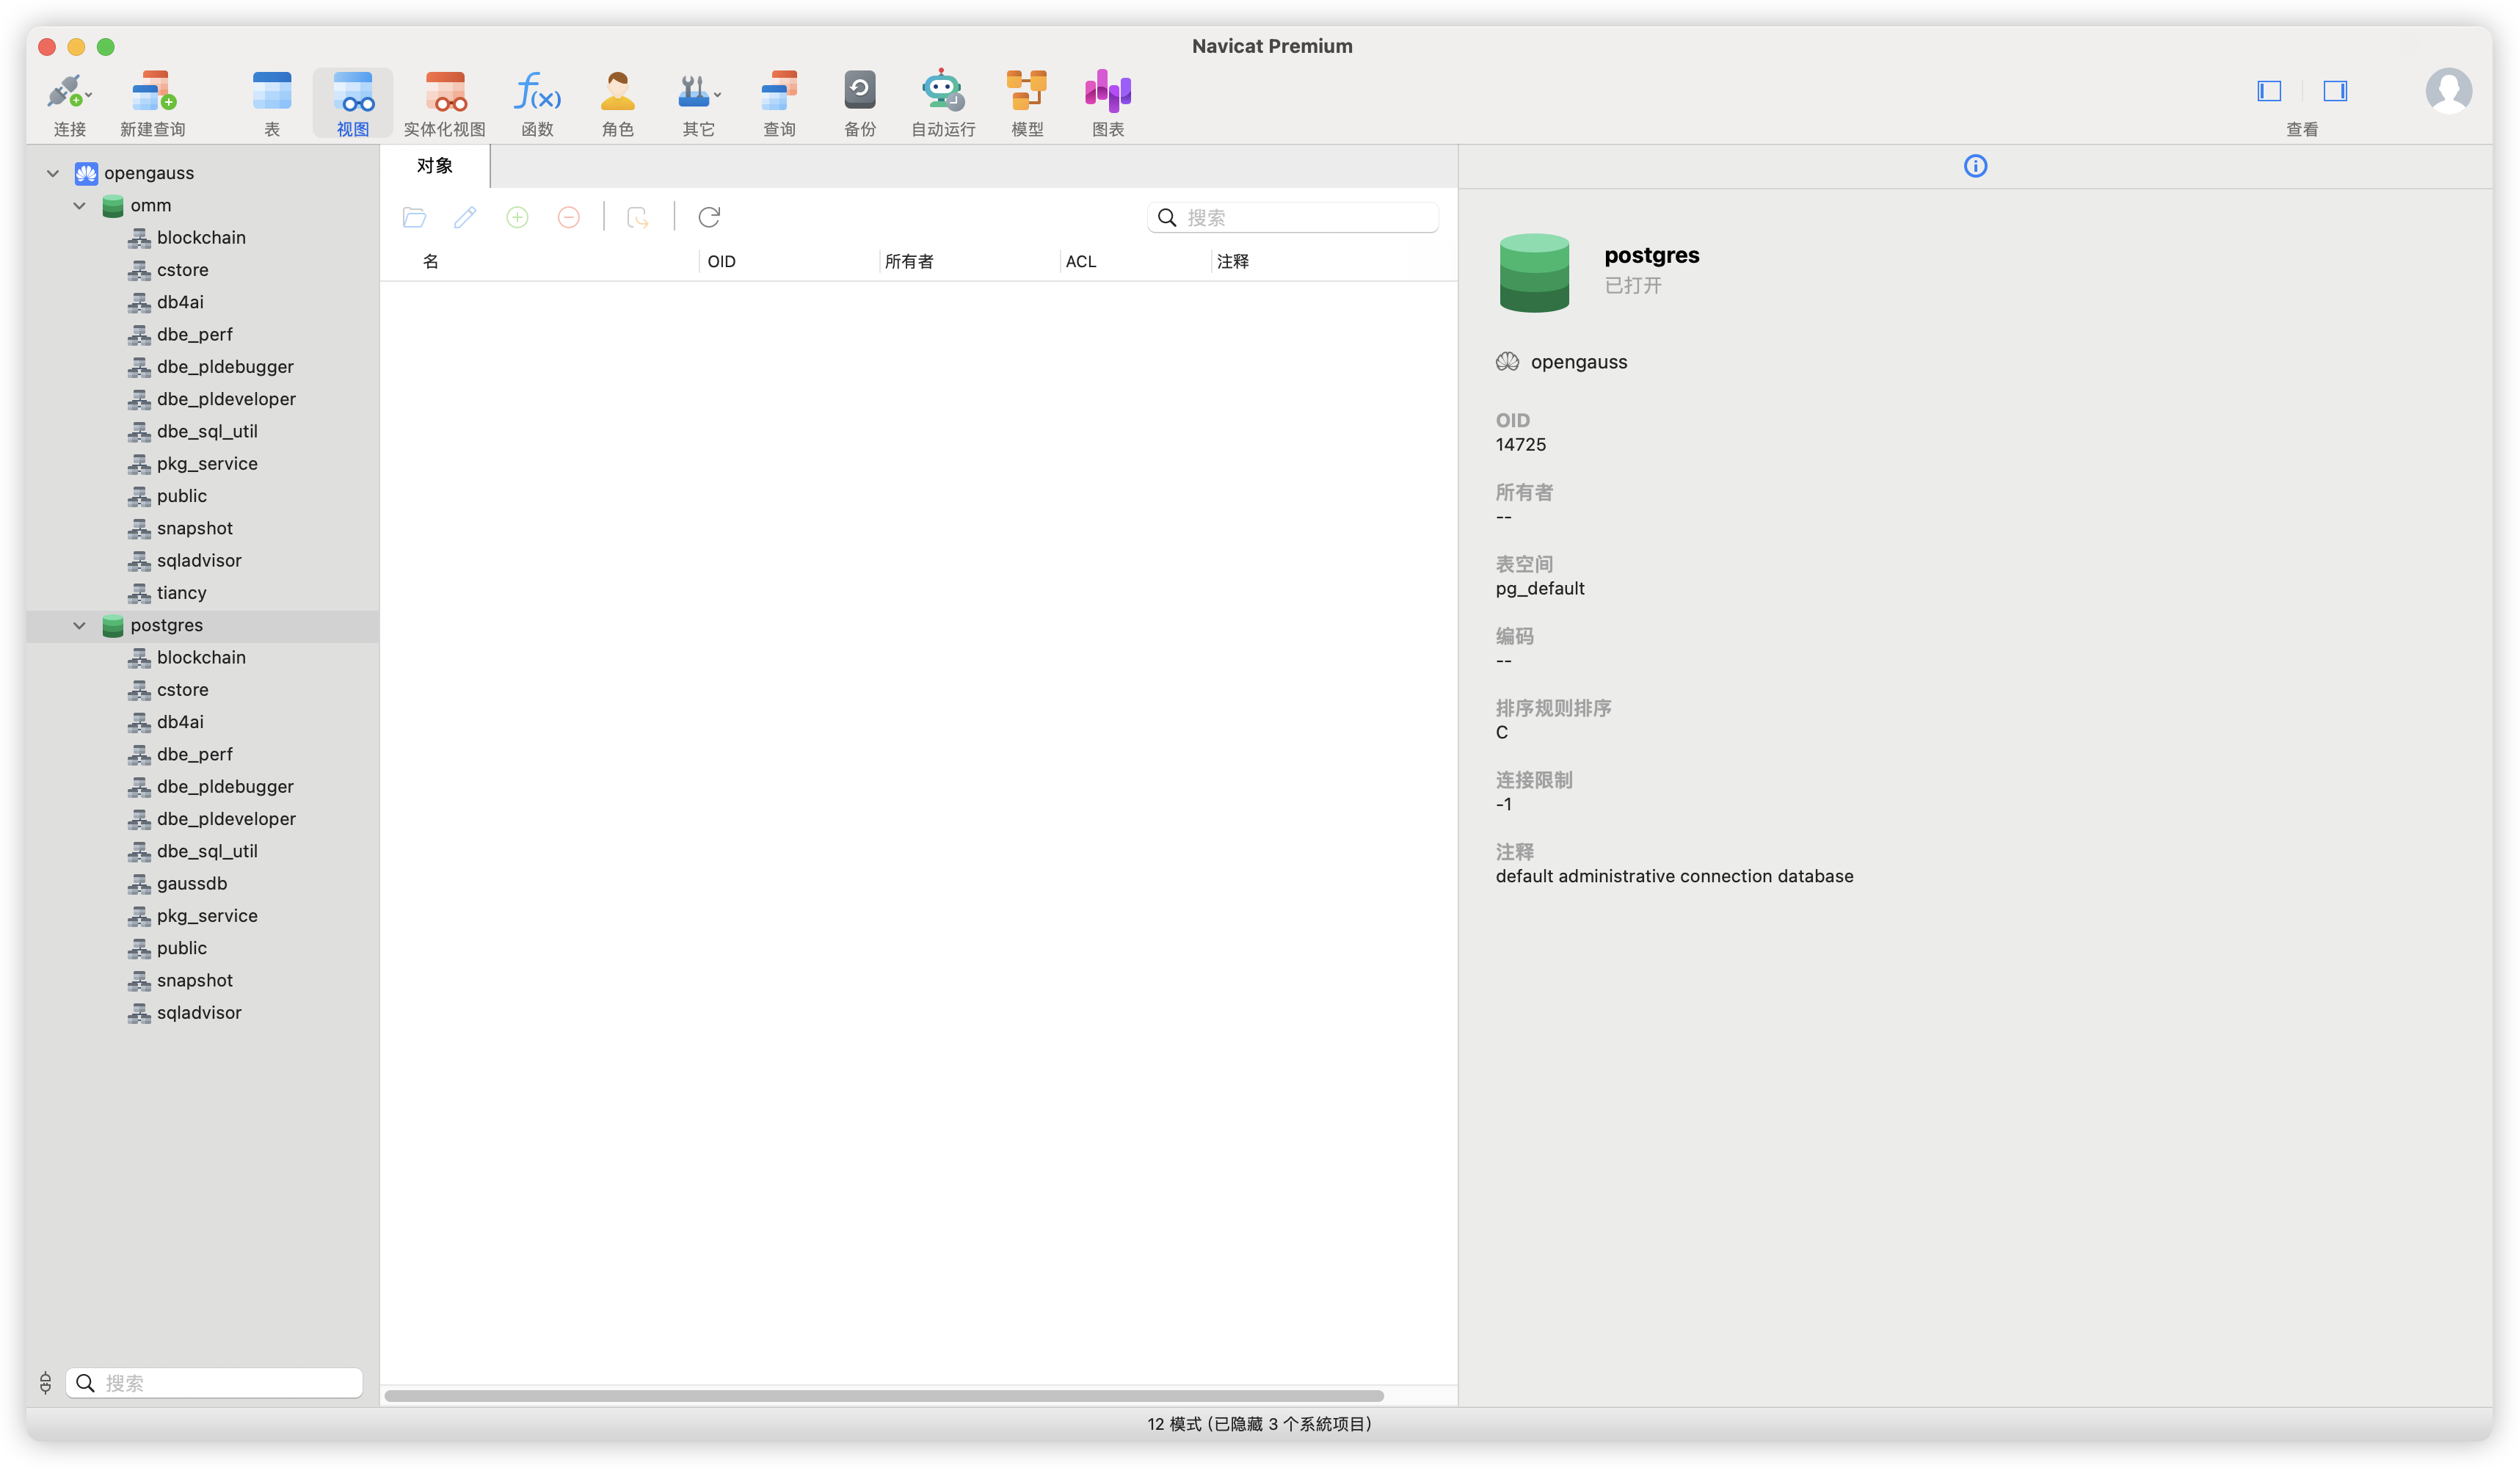The height and width of the screenshot is (1468, 2519).
Task: Toggle the left sidebar pane view icon
Action: pos(2269,91)
